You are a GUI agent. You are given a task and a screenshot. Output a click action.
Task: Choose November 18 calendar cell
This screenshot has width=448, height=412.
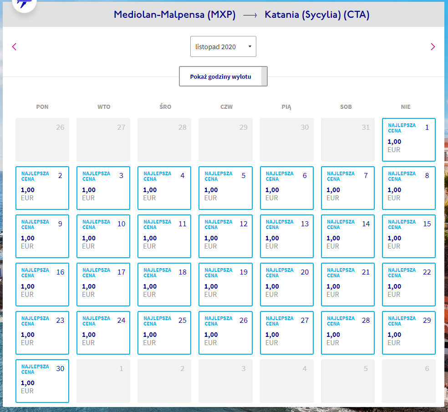click(164, 285)
